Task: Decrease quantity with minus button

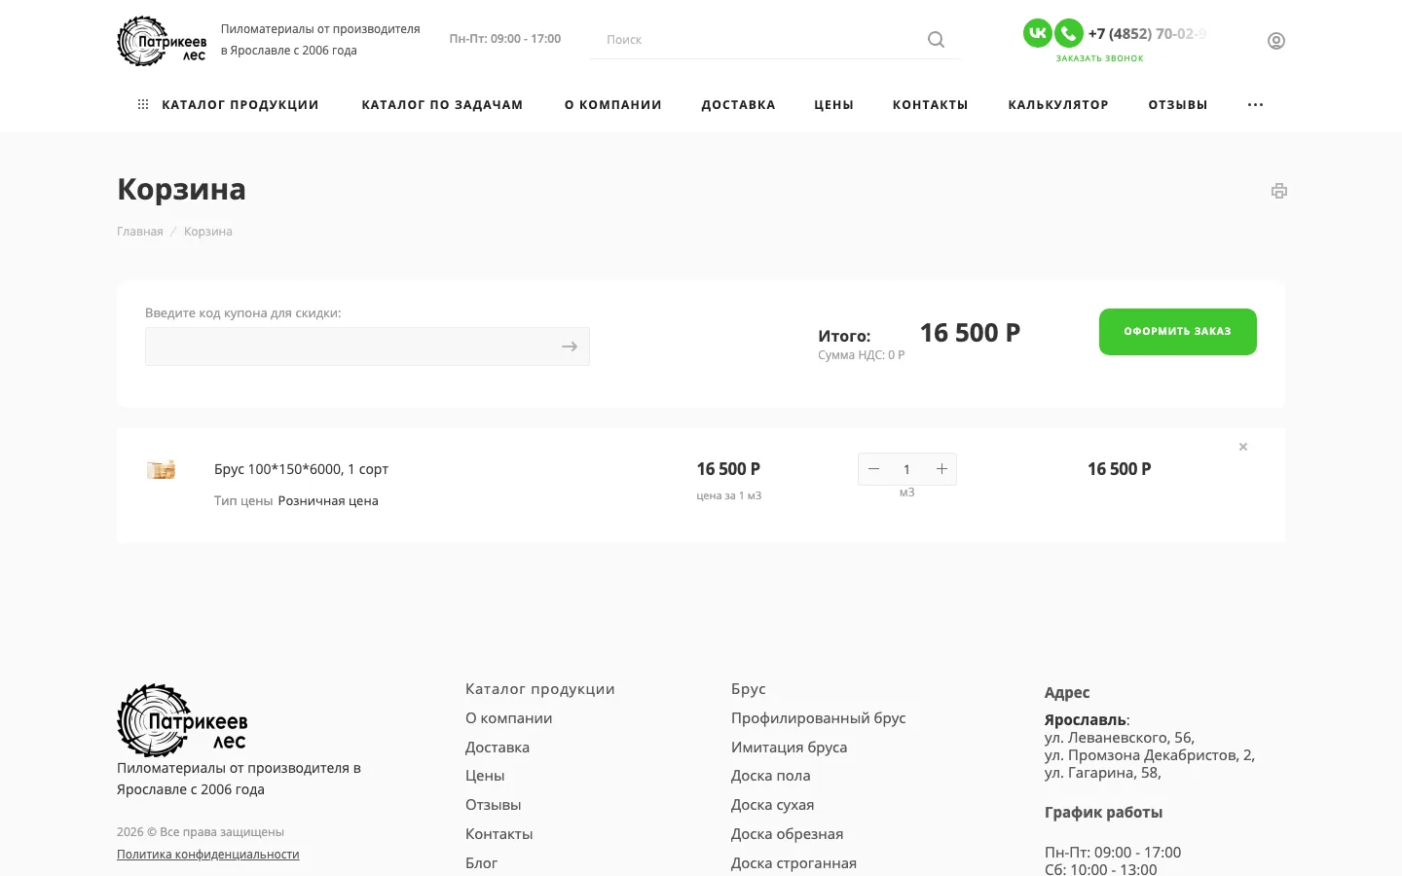Action: pyautogui.click(x=874, y=469)
